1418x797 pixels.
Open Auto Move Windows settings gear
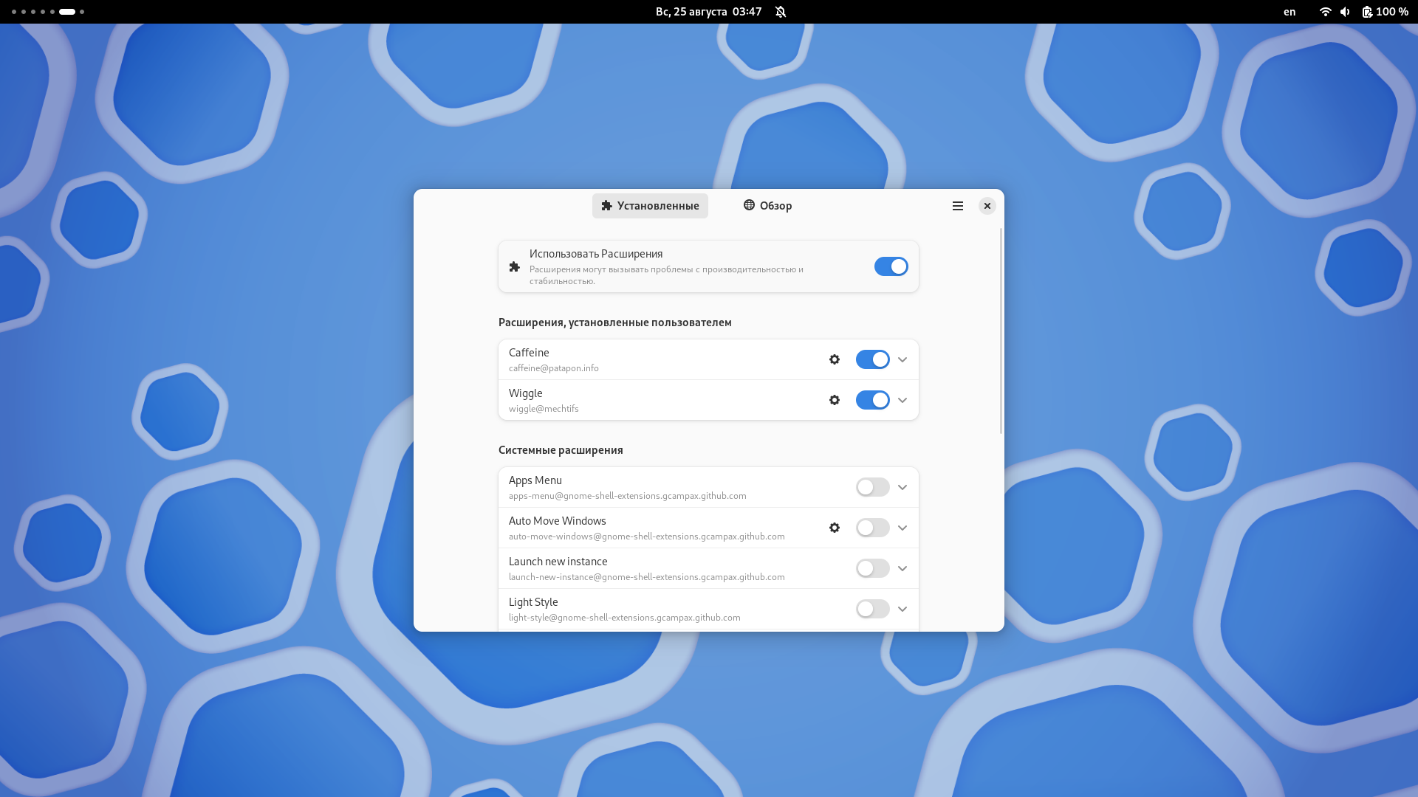tap(835, 528)
